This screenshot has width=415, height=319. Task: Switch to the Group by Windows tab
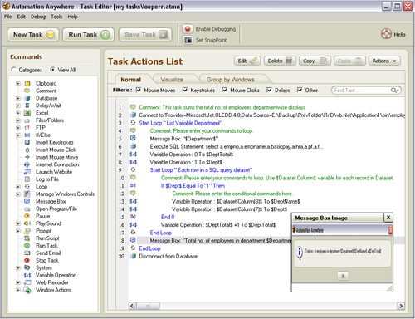pyautogui.click(x=231, y=80)
